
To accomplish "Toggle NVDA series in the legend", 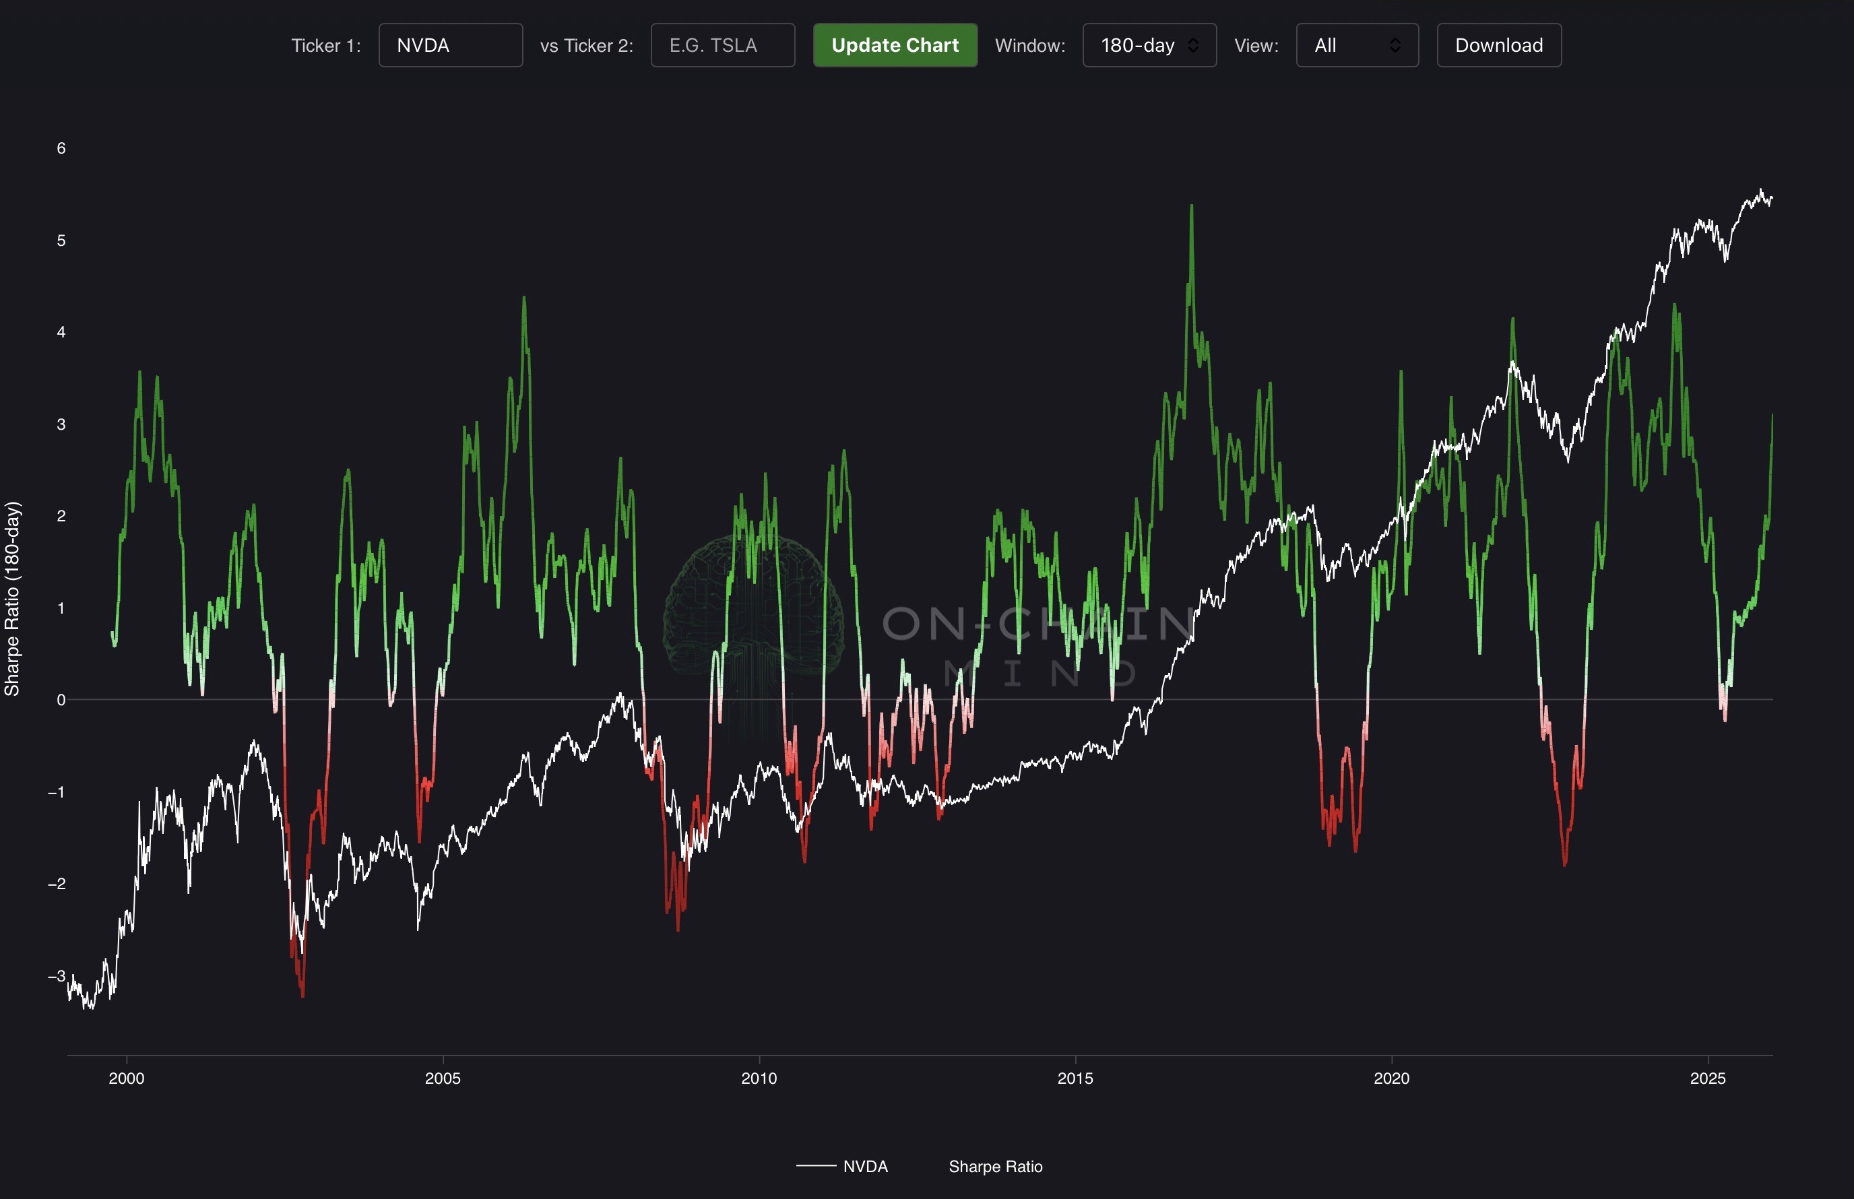I will click(x=865, y=1166).
